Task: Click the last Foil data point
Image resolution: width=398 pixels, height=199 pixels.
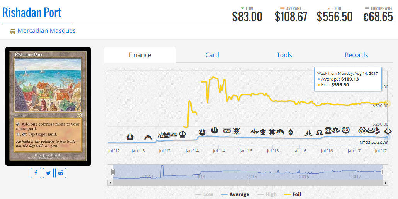Action: [x=387, y=103]
